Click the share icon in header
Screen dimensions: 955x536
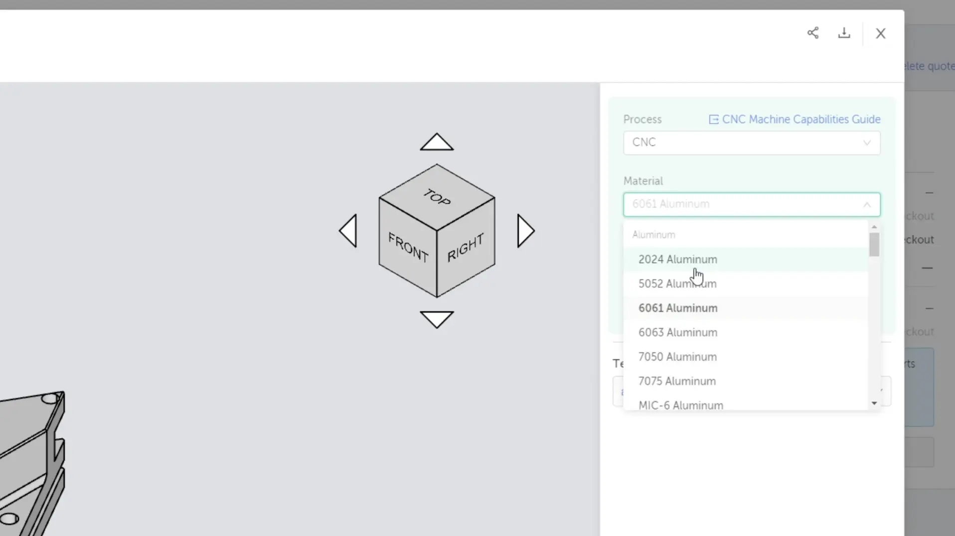click(x=813, y=33)
